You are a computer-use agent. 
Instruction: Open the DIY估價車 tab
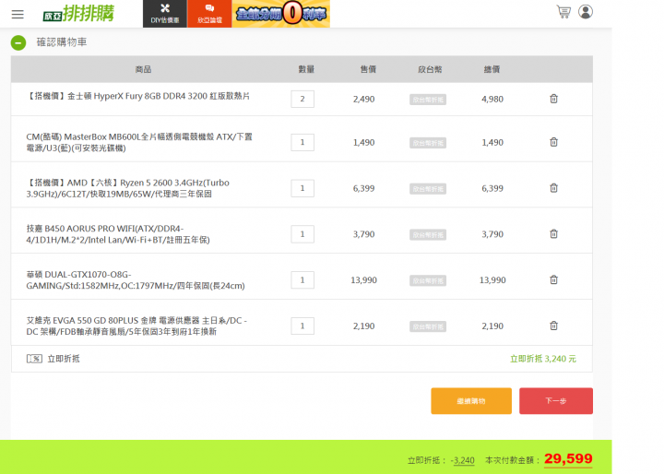point(165,14)
